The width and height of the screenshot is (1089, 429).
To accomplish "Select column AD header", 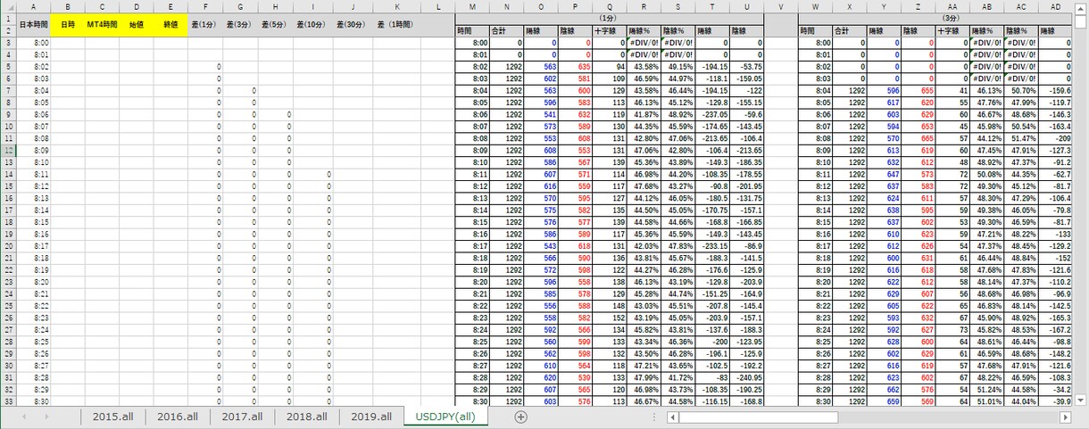I will 1056,7.
